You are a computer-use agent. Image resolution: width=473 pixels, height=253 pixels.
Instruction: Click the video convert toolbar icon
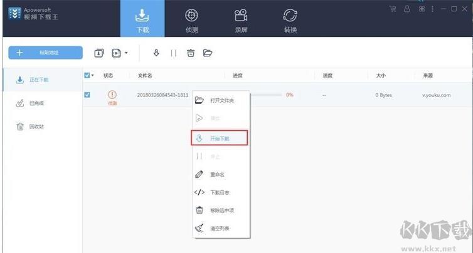[x=117, y=53]
